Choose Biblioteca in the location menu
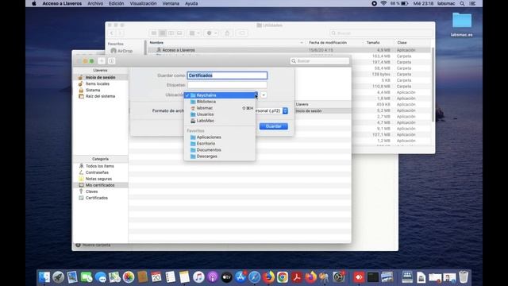The height and width of the screenshot is (286, 508). (x=220, y=102)
